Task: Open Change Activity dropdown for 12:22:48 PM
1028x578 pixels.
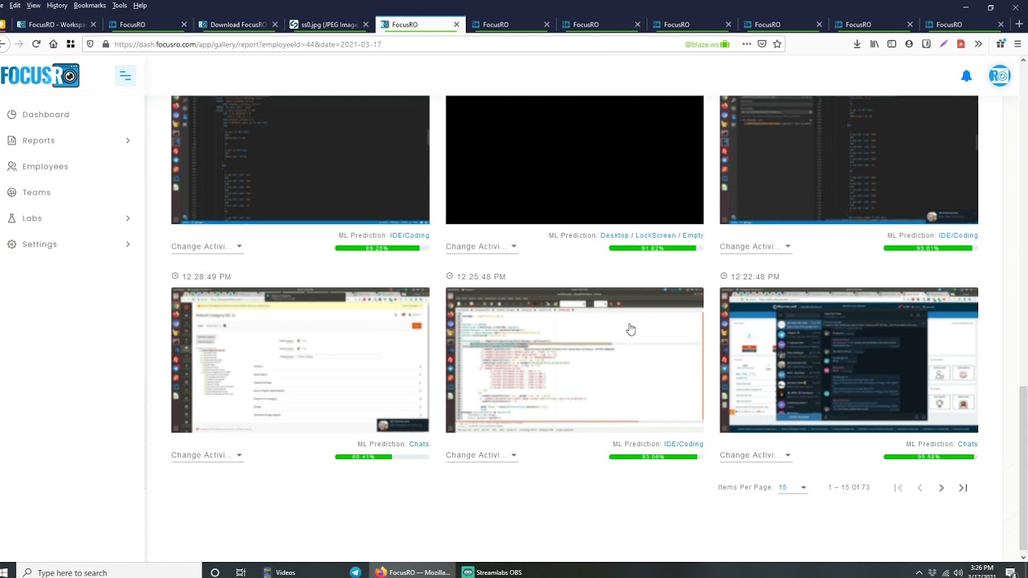Action: [x=755, y=455]
